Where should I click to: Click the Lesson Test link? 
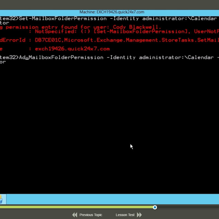(x=125, y=215)
